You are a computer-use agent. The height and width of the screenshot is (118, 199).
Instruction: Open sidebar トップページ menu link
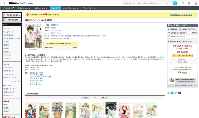[x=8, y=32]
